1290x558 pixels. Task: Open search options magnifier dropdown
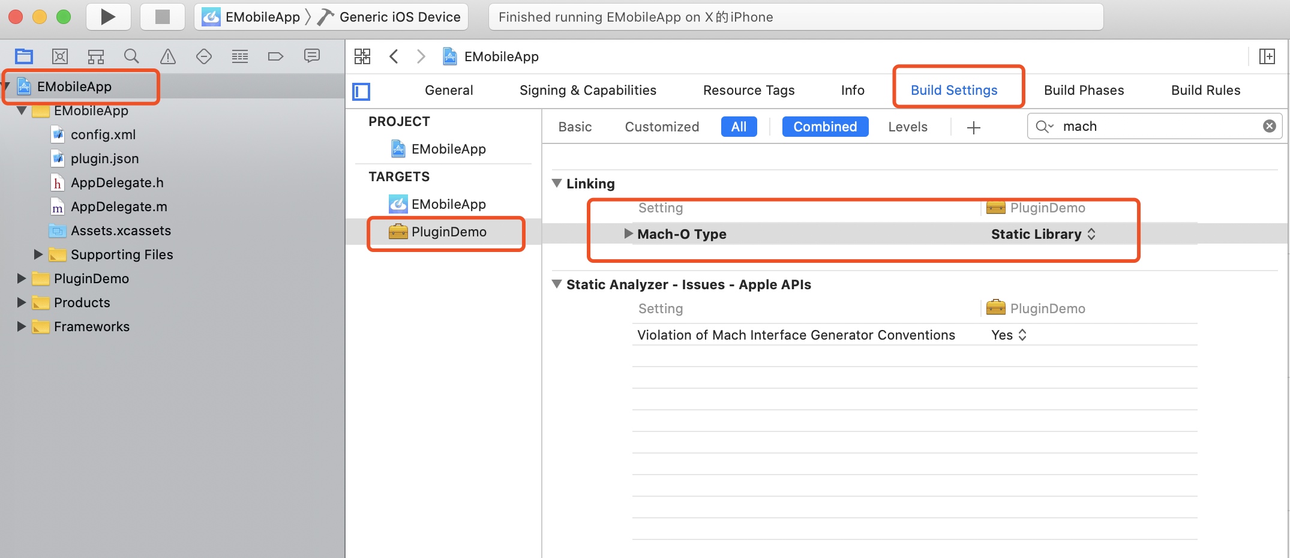(1045, 126)
